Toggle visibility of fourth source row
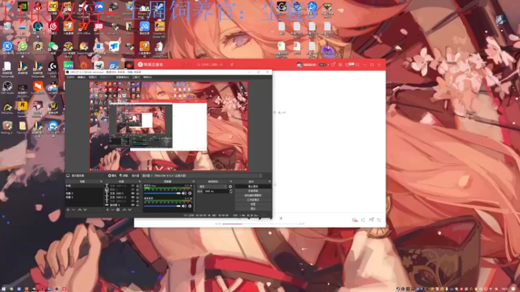Viewport: 520px width, 292px height. (x=133, y=197)
